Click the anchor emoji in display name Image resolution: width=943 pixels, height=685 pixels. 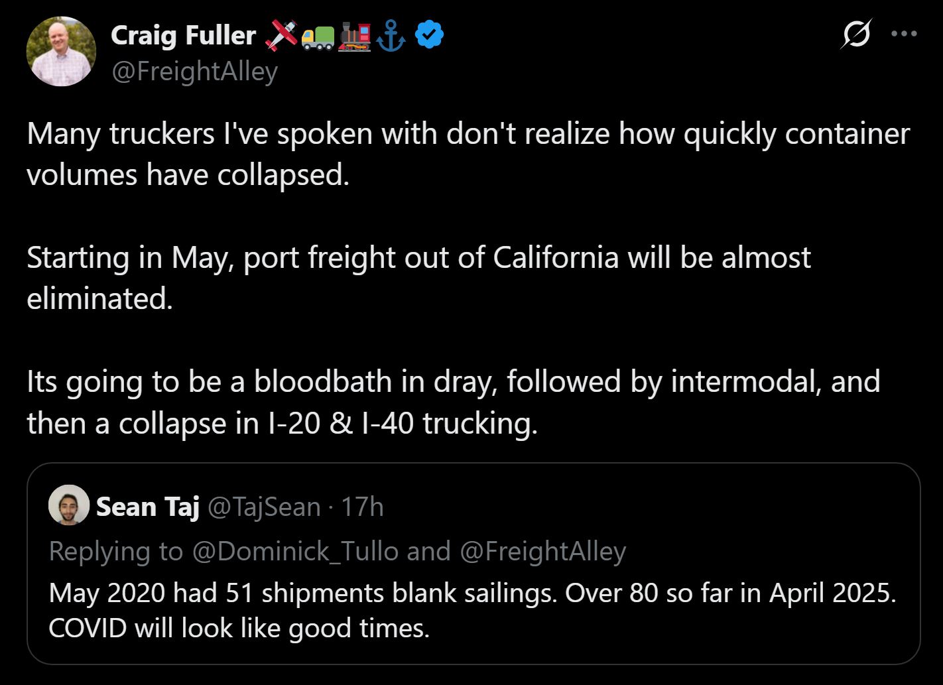391,36
